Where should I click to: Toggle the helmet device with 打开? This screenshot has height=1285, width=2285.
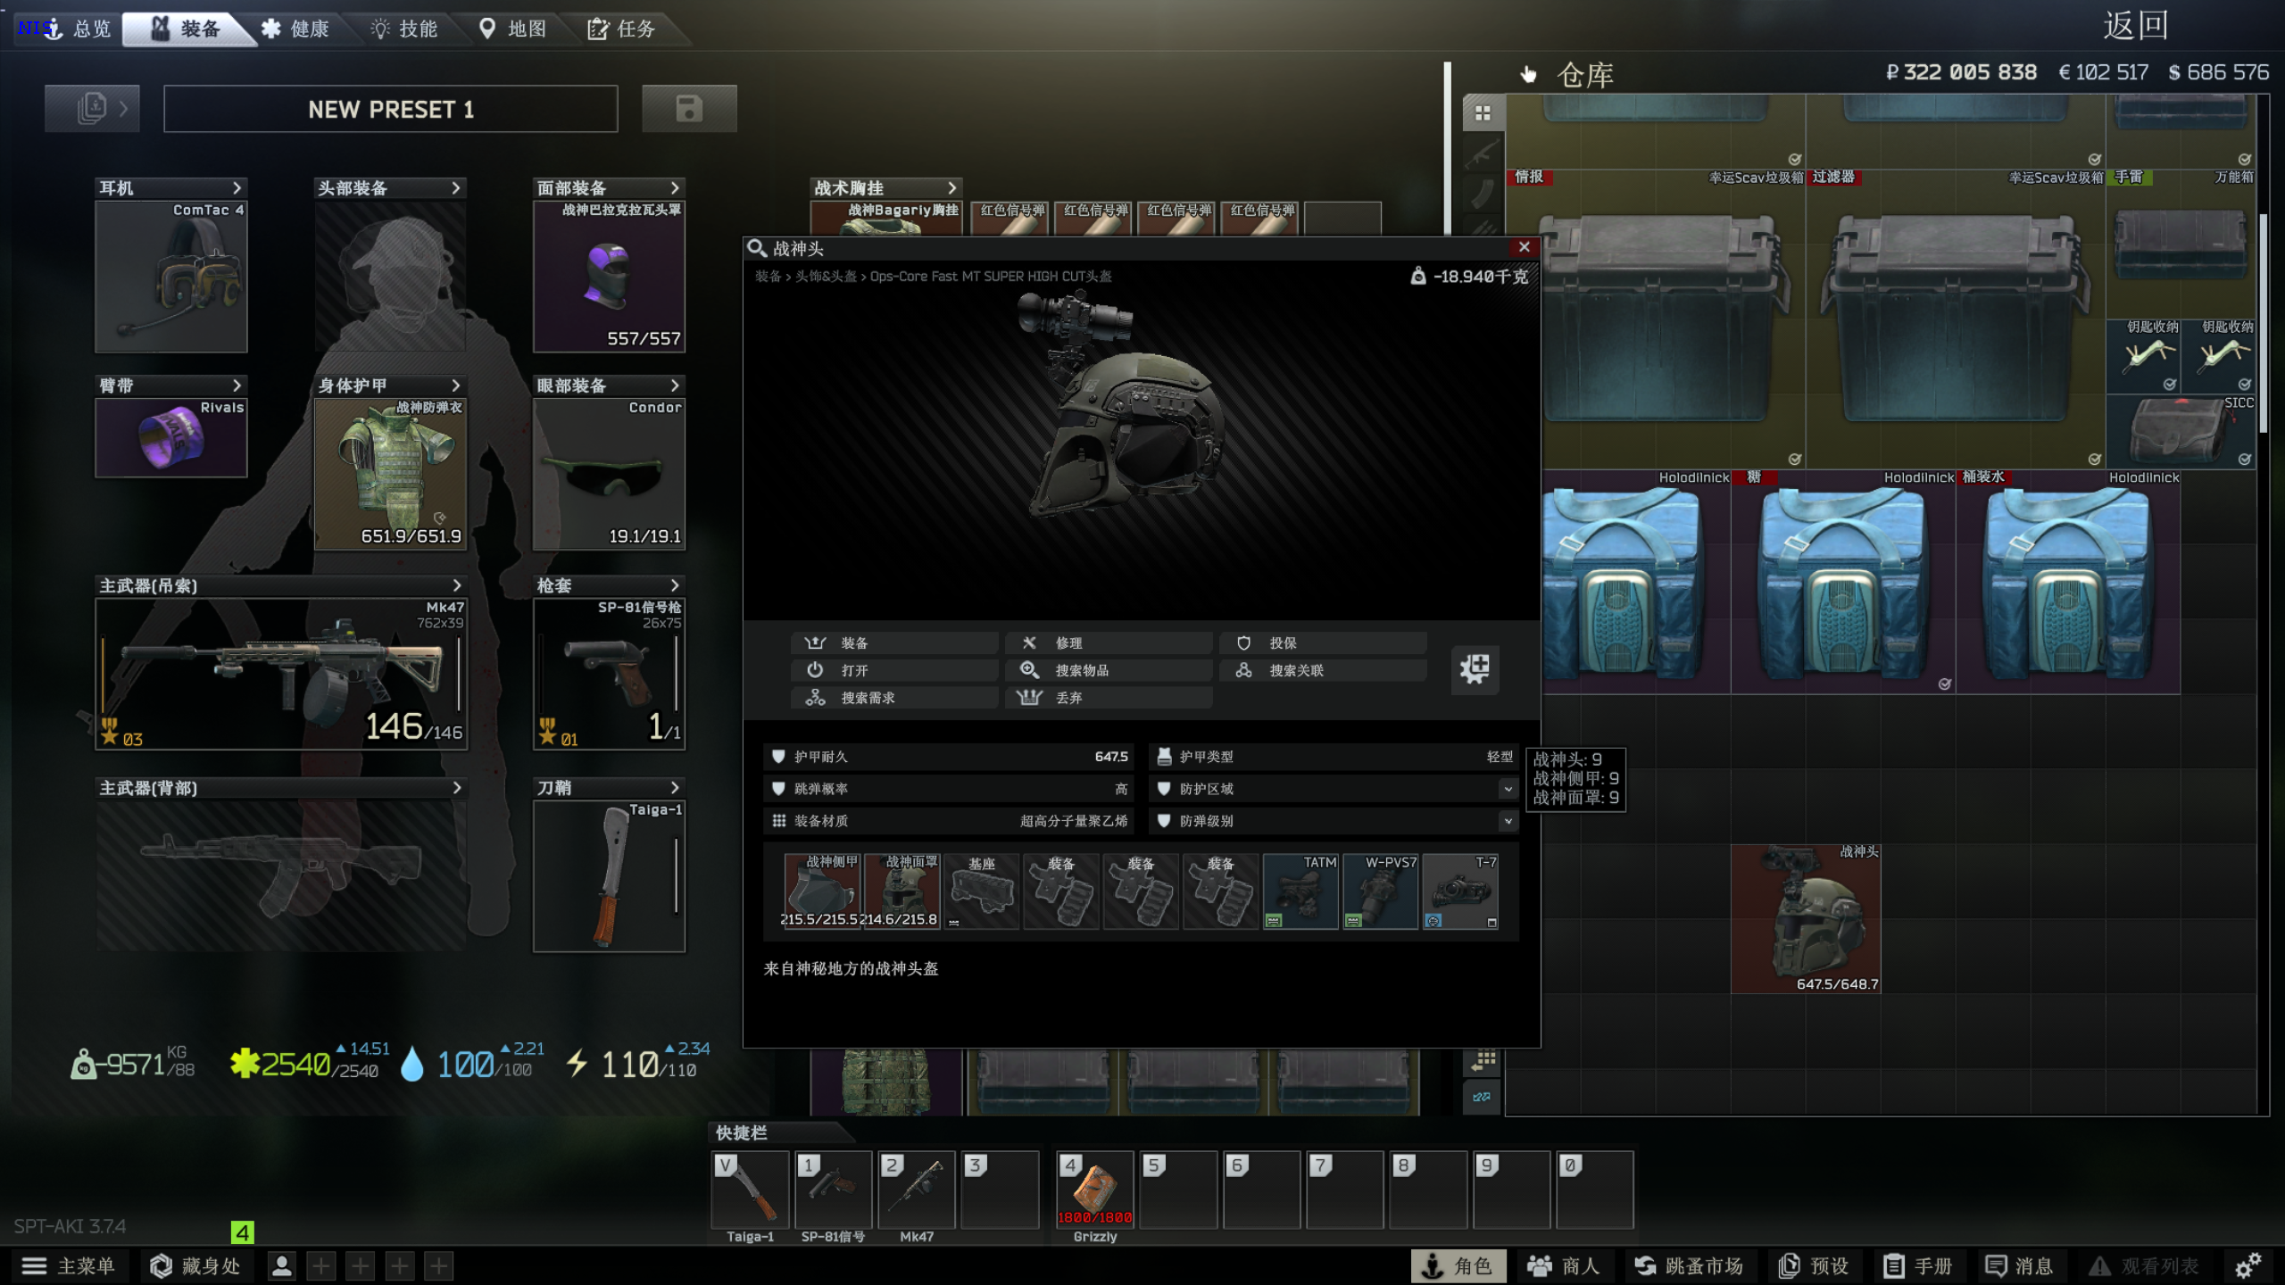tap(894, 670)
